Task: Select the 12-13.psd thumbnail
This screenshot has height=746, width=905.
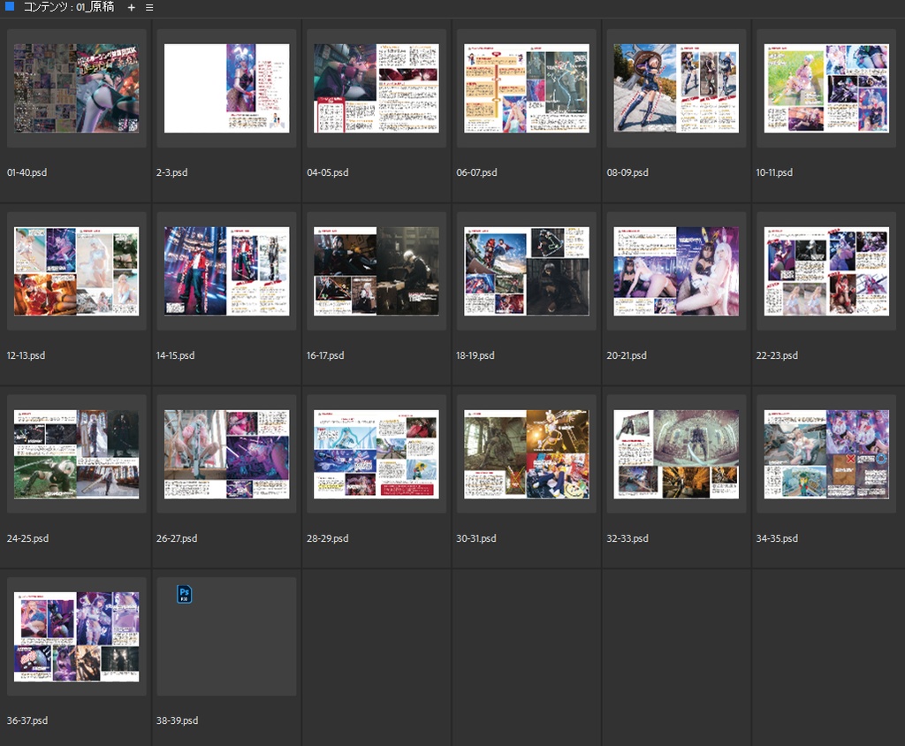Action: pyautogui.click(x=76, y=271)
